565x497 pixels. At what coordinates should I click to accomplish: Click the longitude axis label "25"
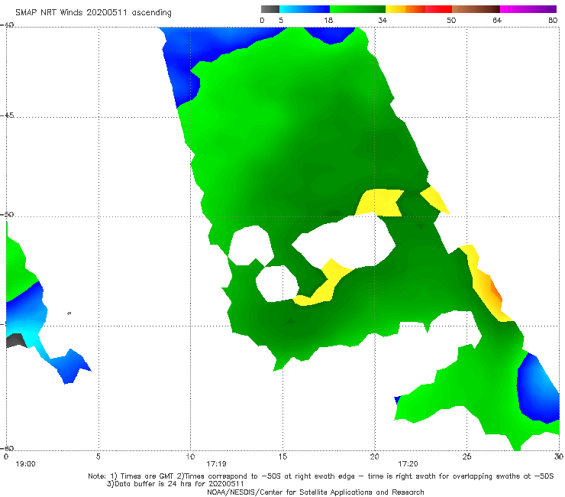click(467, 456)
